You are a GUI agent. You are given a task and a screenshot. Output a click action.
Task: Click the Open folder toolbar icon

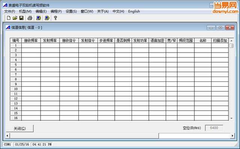[x=15, y=18]
